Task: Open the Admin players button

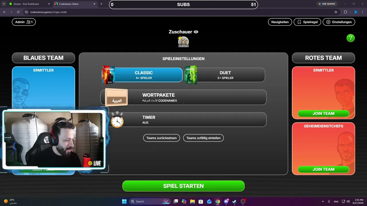Action: point(24,22)
